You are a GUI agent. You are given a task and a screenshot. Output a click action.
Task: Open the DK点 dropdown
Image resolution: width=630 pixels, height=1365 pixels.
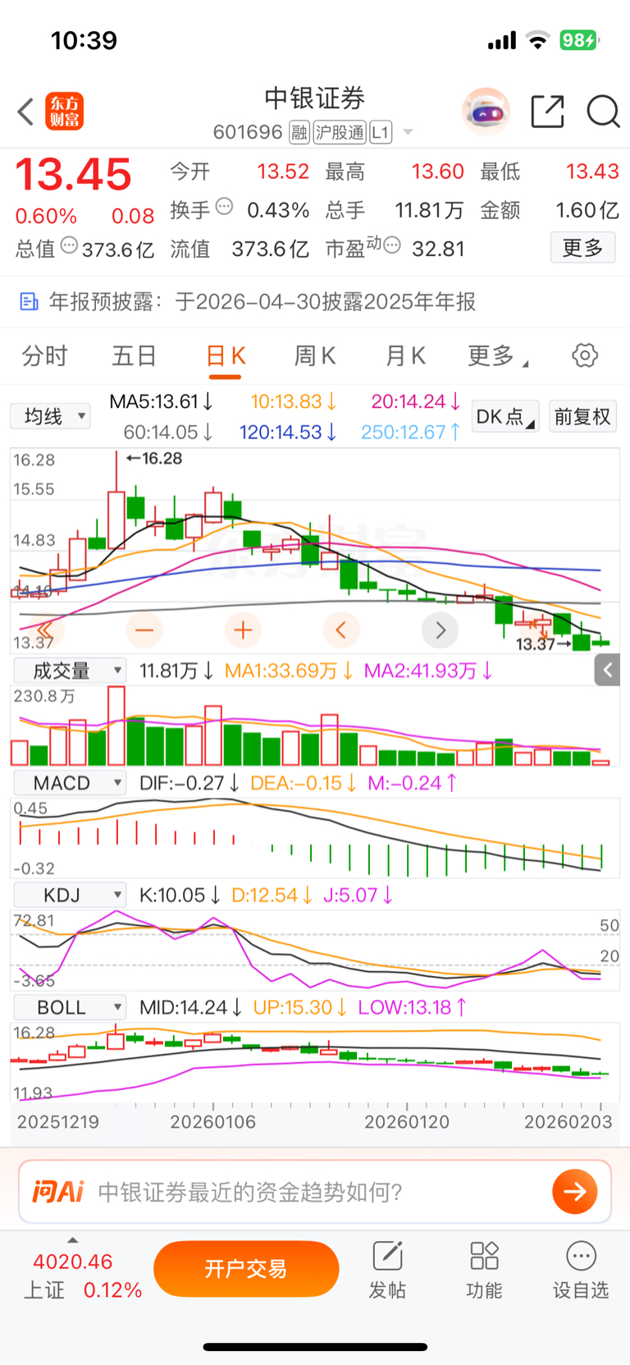coord(505,417)
